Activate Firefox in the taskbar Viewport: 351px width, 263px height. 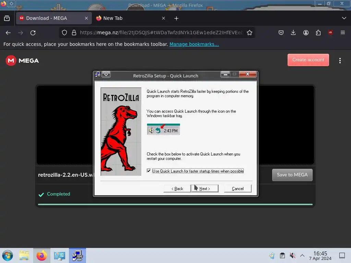[41, 255]
